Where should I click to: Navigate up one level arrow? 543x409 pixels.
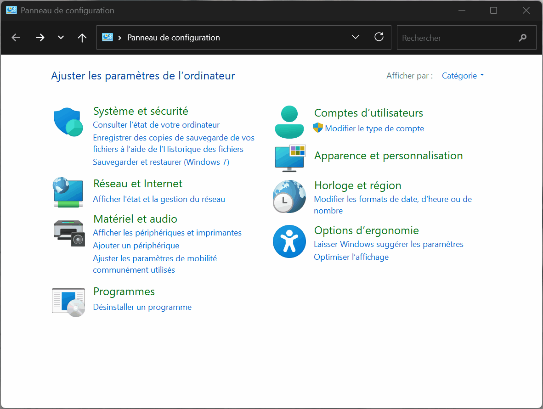(x=82, y=37)
